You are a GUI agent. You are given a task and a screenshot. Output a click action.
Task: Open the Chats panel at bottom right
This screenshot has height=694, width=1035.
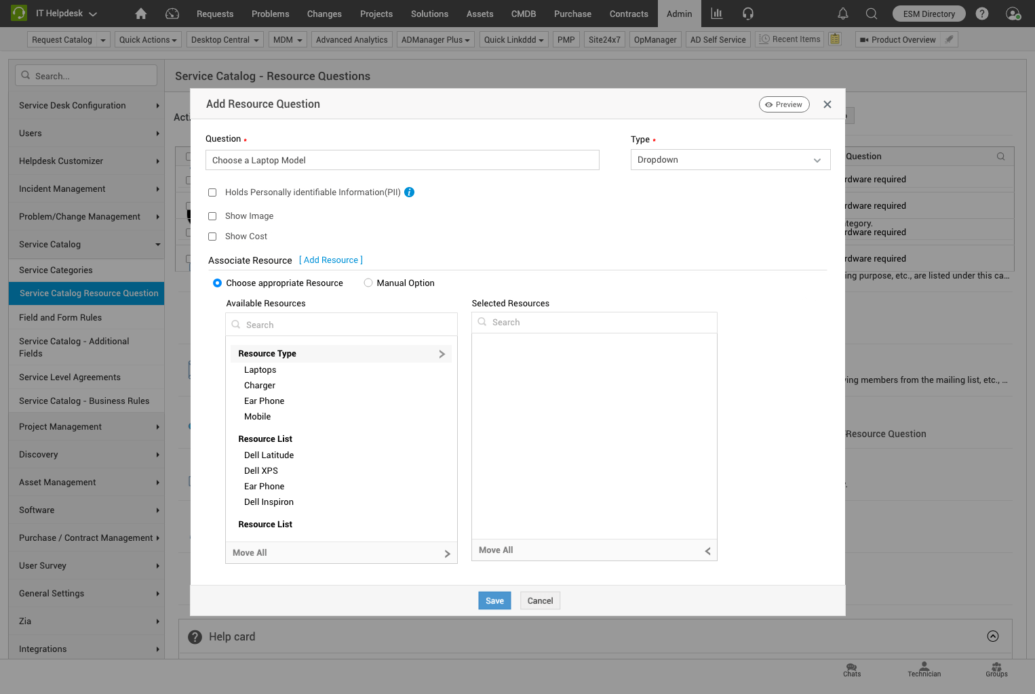tap(851, 670)
